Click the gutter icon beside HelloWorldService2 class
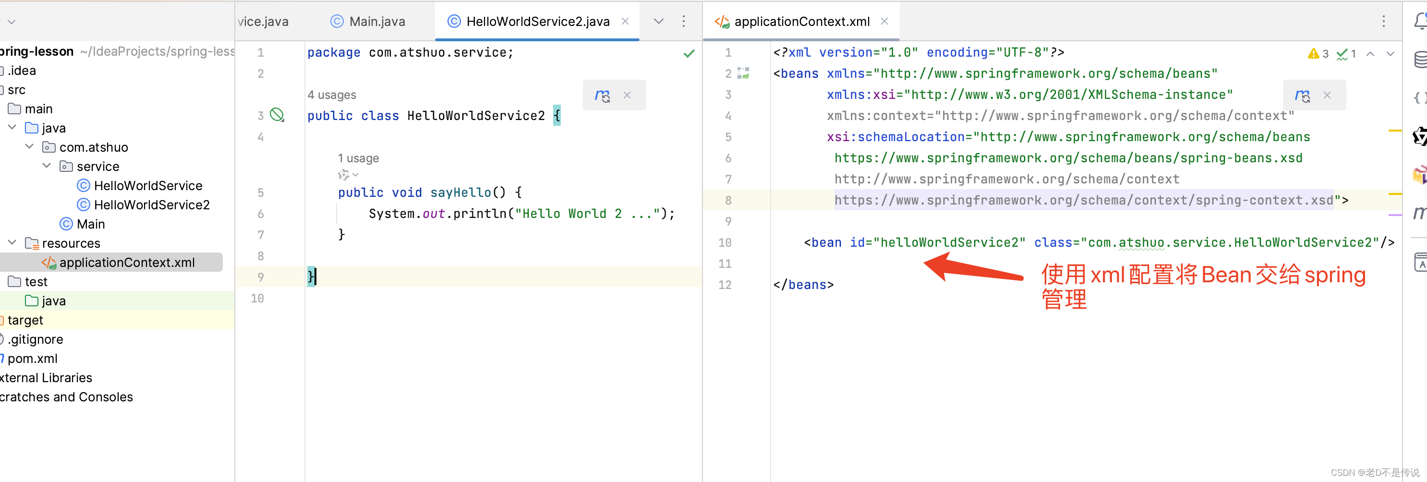This screenshot has height=482, width=1427. (x=277, y=115)
